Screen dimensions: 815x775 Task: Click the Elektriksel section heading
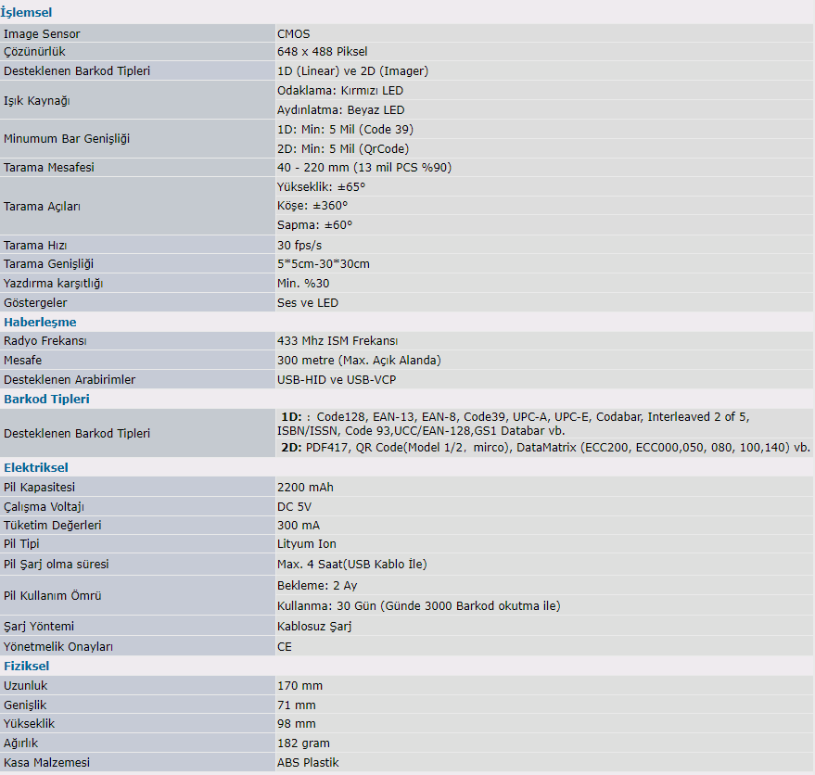click(35, 467)
